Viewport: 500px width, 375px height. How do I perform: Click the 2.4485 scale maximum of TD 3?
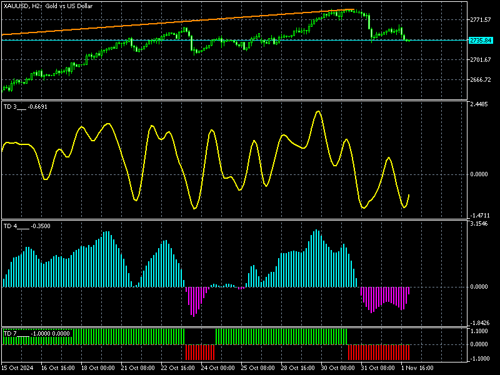coord(479,104)
